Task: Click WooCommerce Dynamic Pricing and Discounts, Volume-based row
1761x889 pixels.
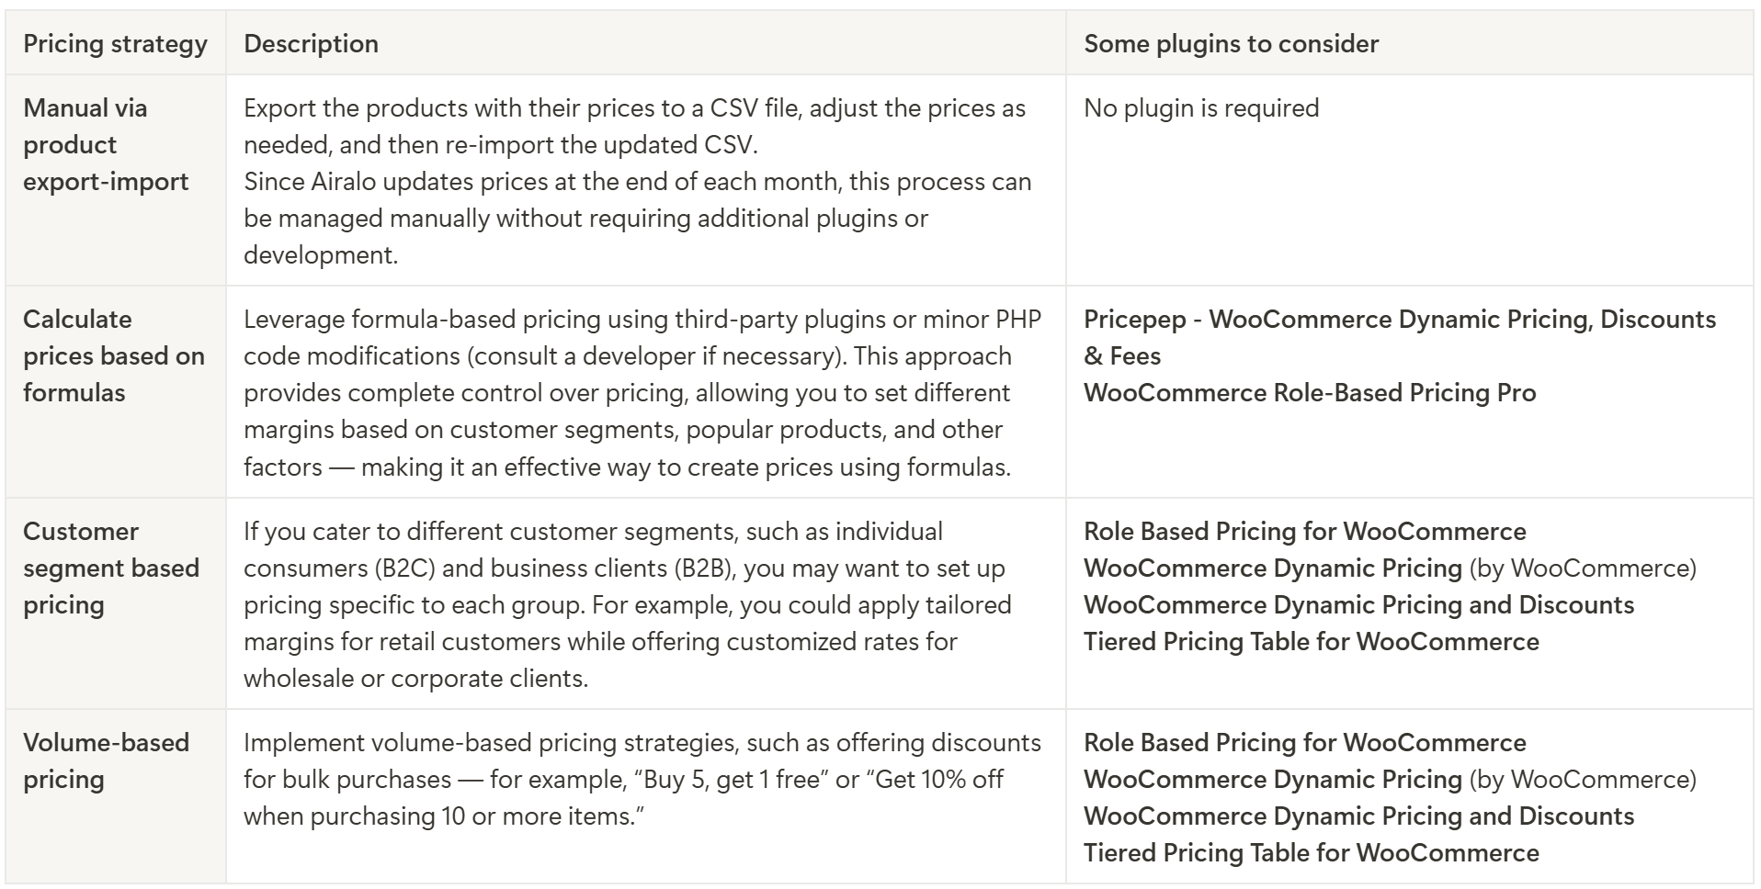Action: pyautogui.click(x=1358, y=816)
